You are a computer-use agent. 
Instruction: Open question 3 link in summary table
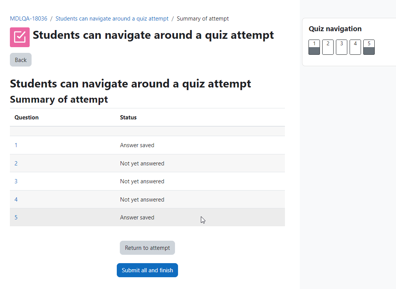pyautogui.click(x=16, y=181)
